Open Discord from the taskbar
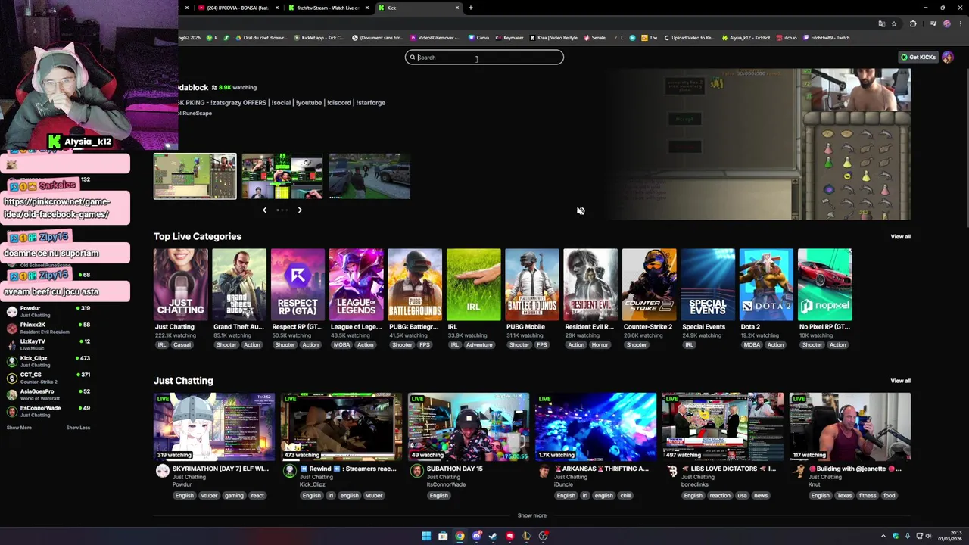This screenshot has height=545, width=969. pos(476,537)
